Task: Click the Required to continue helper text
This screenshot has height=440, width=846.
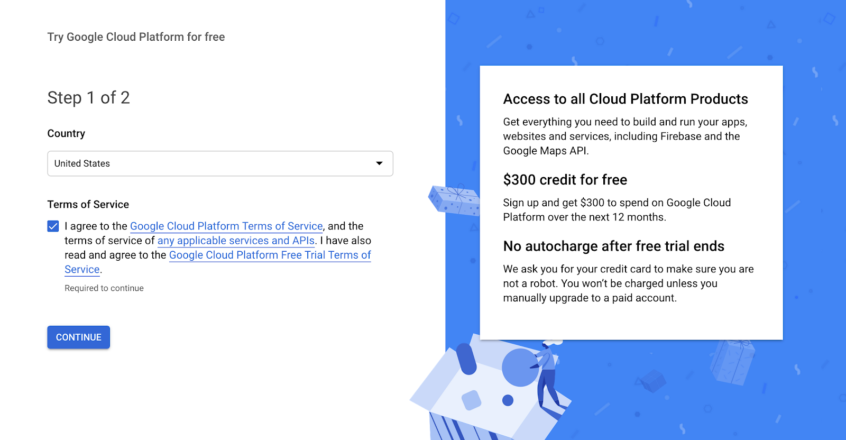Action: point(104,288)
